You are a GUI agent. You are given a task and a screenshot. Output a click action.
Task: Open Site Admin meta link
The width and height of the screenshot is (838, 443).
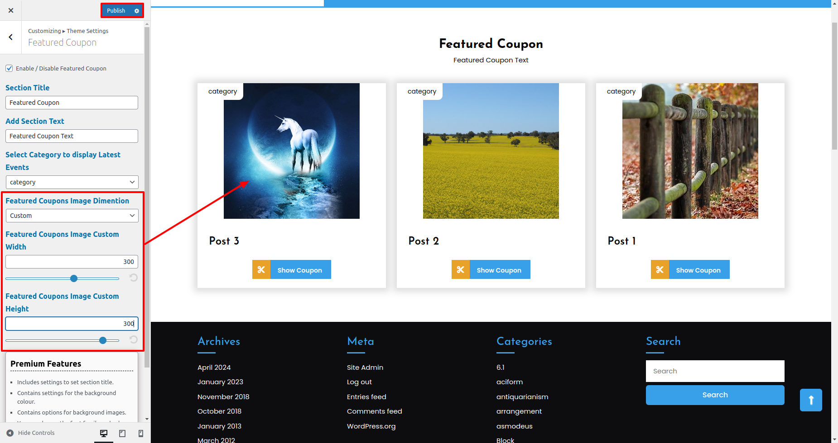(x=365, y=368)
